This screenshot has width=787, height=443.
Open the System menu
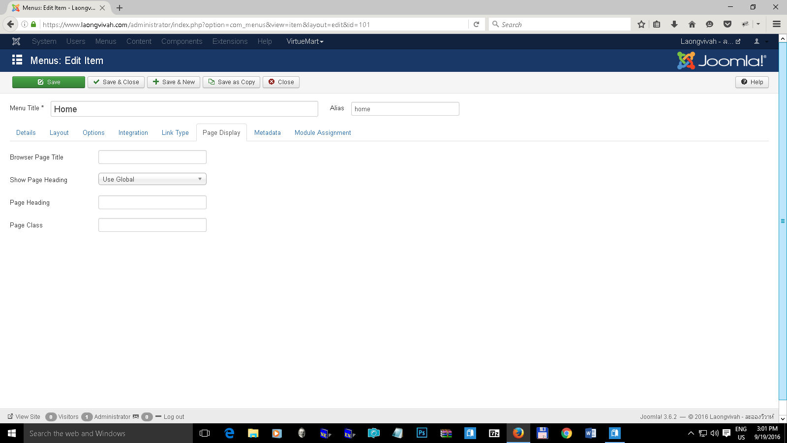(x=44, y=41)
